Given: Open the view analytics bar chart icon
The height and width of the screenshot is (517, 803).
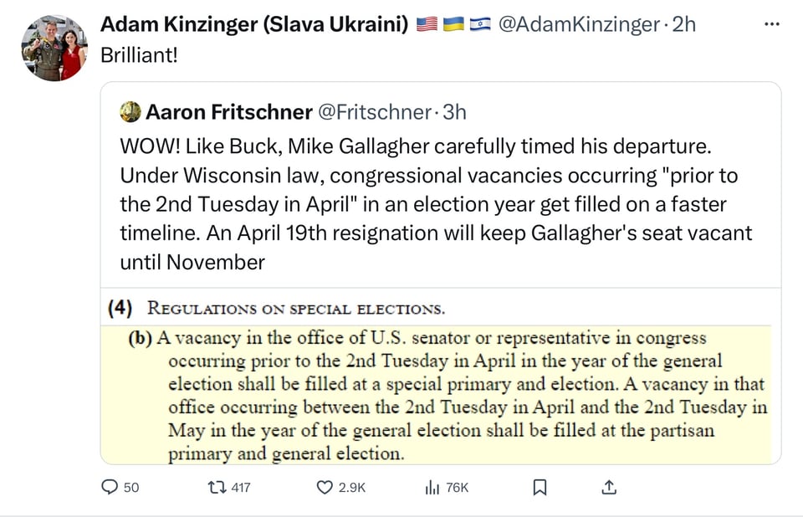Looking at the screenshot, I should click(432, 487).
